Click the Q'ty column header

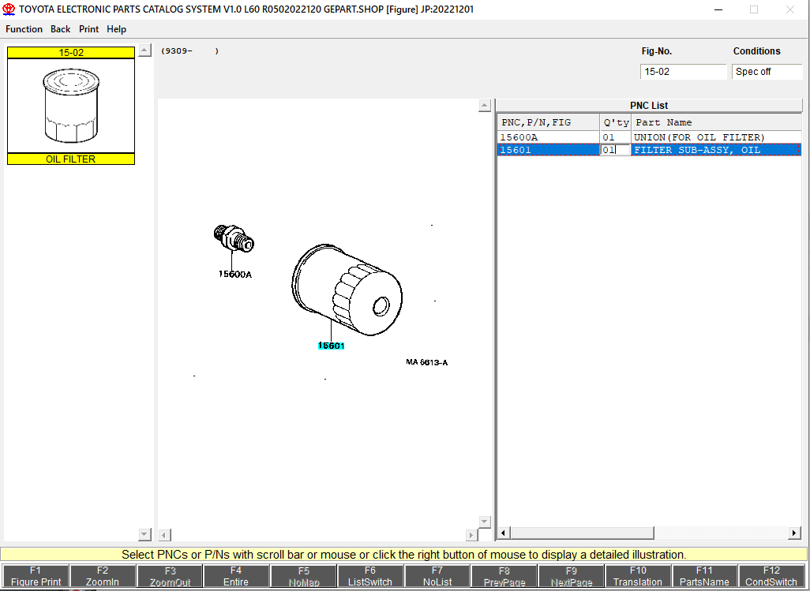pyautogui.click(x=615, y=122)
